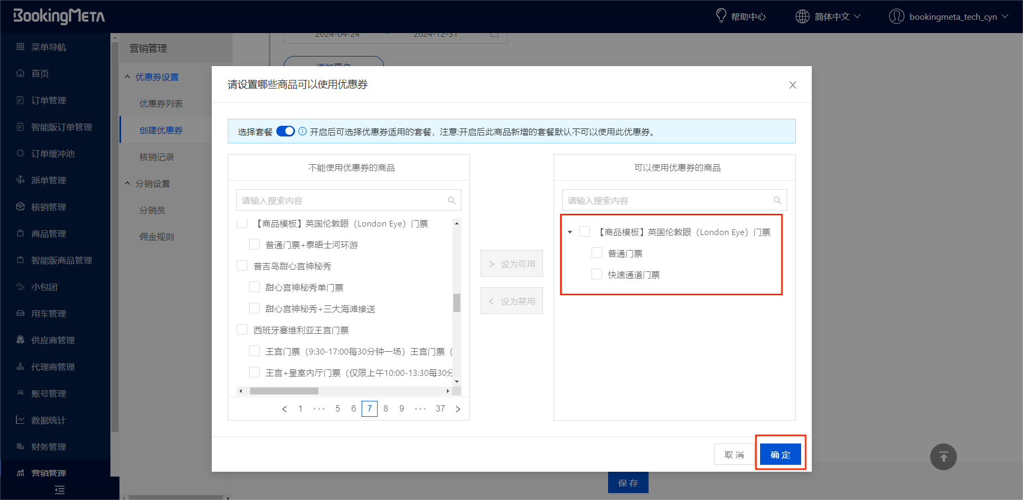Click the search icon in left product list
The height and width of the screenshot is (500, 1023).
(x=452, y=200)
